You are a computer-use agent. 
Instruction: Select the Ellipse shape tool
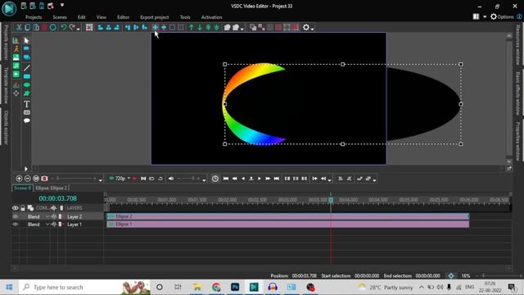click(x=26, y=85)
